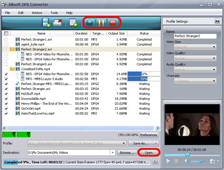Image resolution: width=224 pixels, height=170 pixels.
Task: Click the film icon of Inconsolable.mp4
Action: [x=17, y=98]
